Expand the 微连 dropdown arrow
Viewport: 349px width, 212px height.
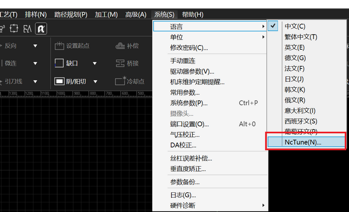(x=35, y=63)
